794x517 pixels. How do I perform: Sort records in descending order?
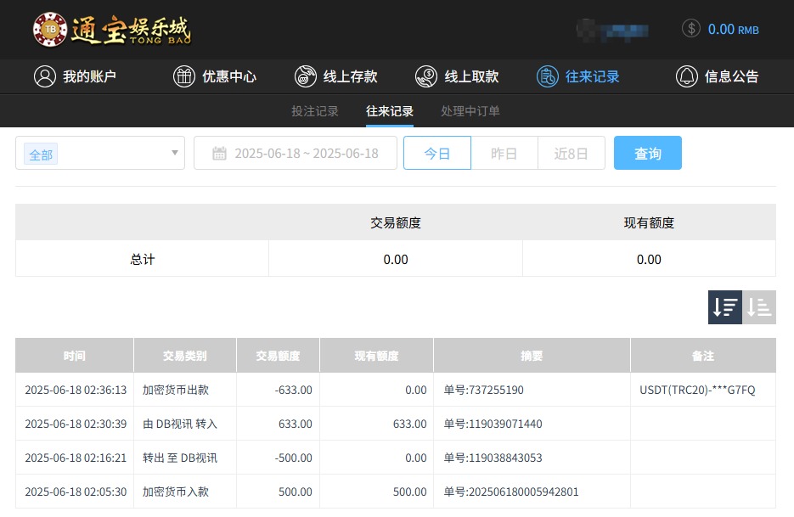tap(725, 307)
